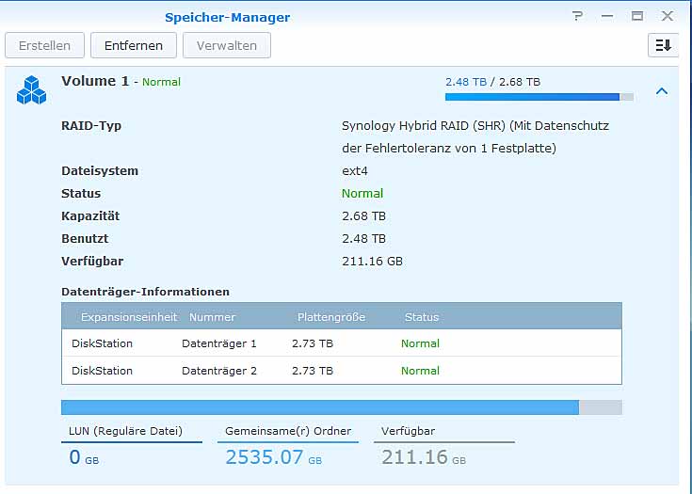Sort by Expansionseinheit column header
This screenshot has height=494, width=692.
coord(128,317)
